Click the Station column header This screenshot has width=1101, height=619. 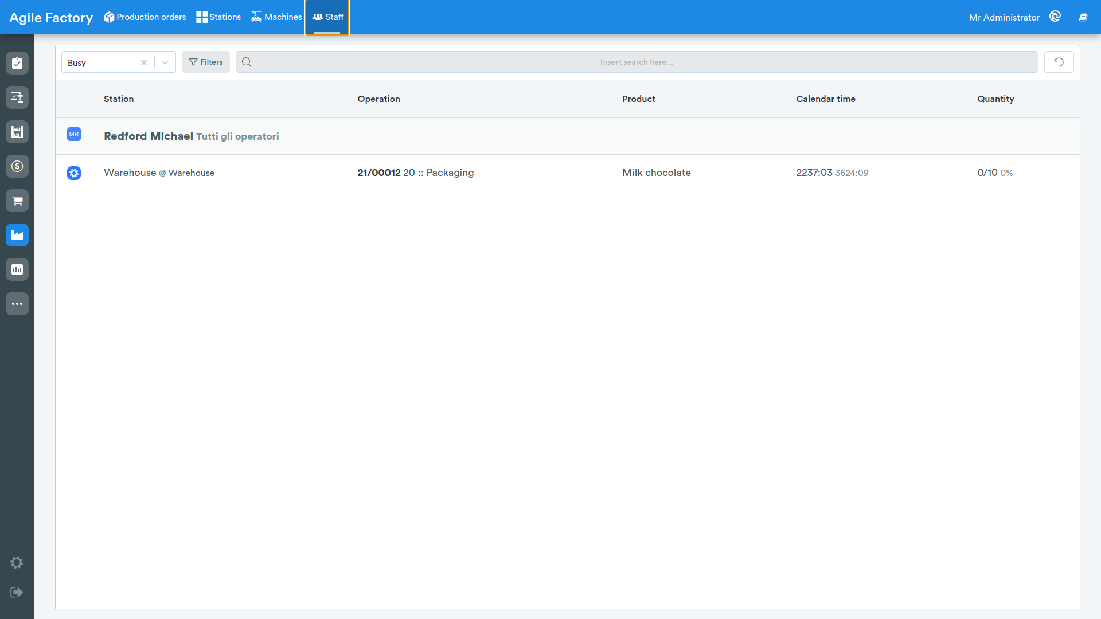(x=119, y=99)
